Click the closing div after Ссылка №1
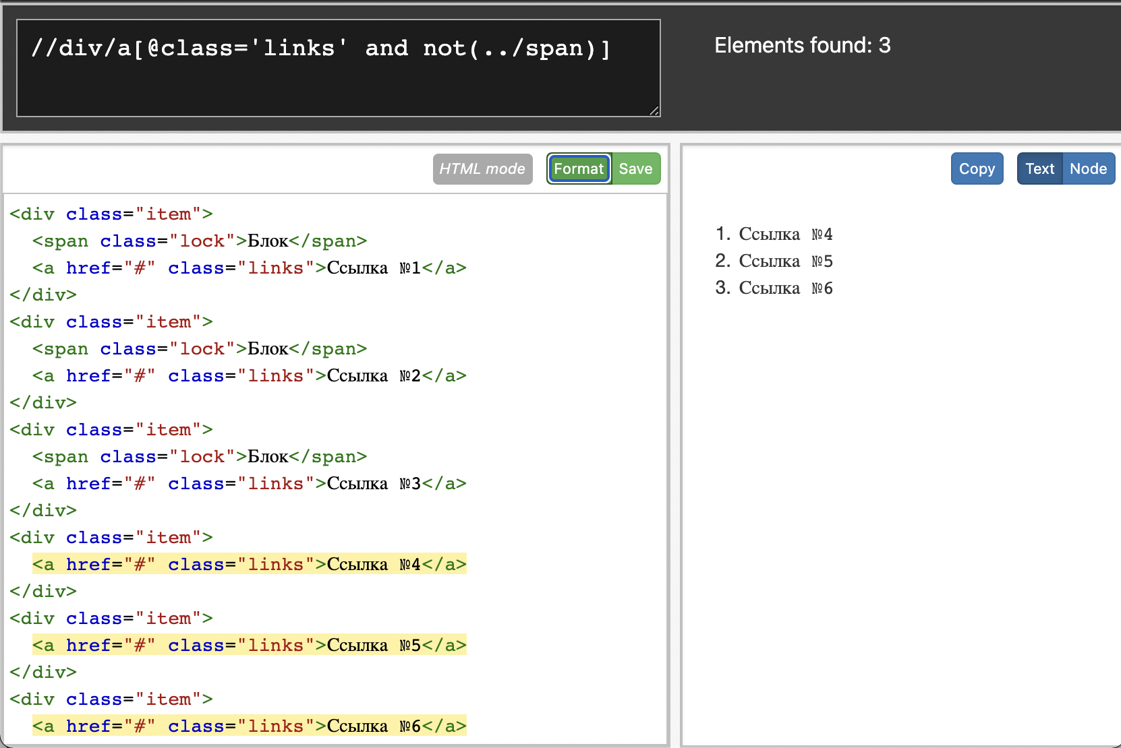The width and height of the screenshot is (1121, 748). (43, 294)
